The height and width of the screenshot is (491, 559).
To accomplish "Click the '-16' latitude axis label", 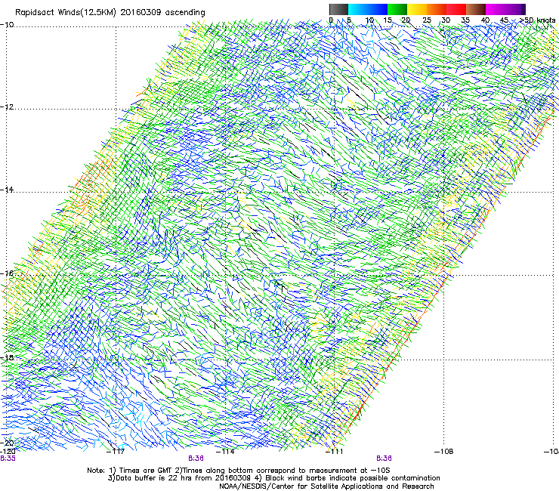I will [x=7, y=273].
